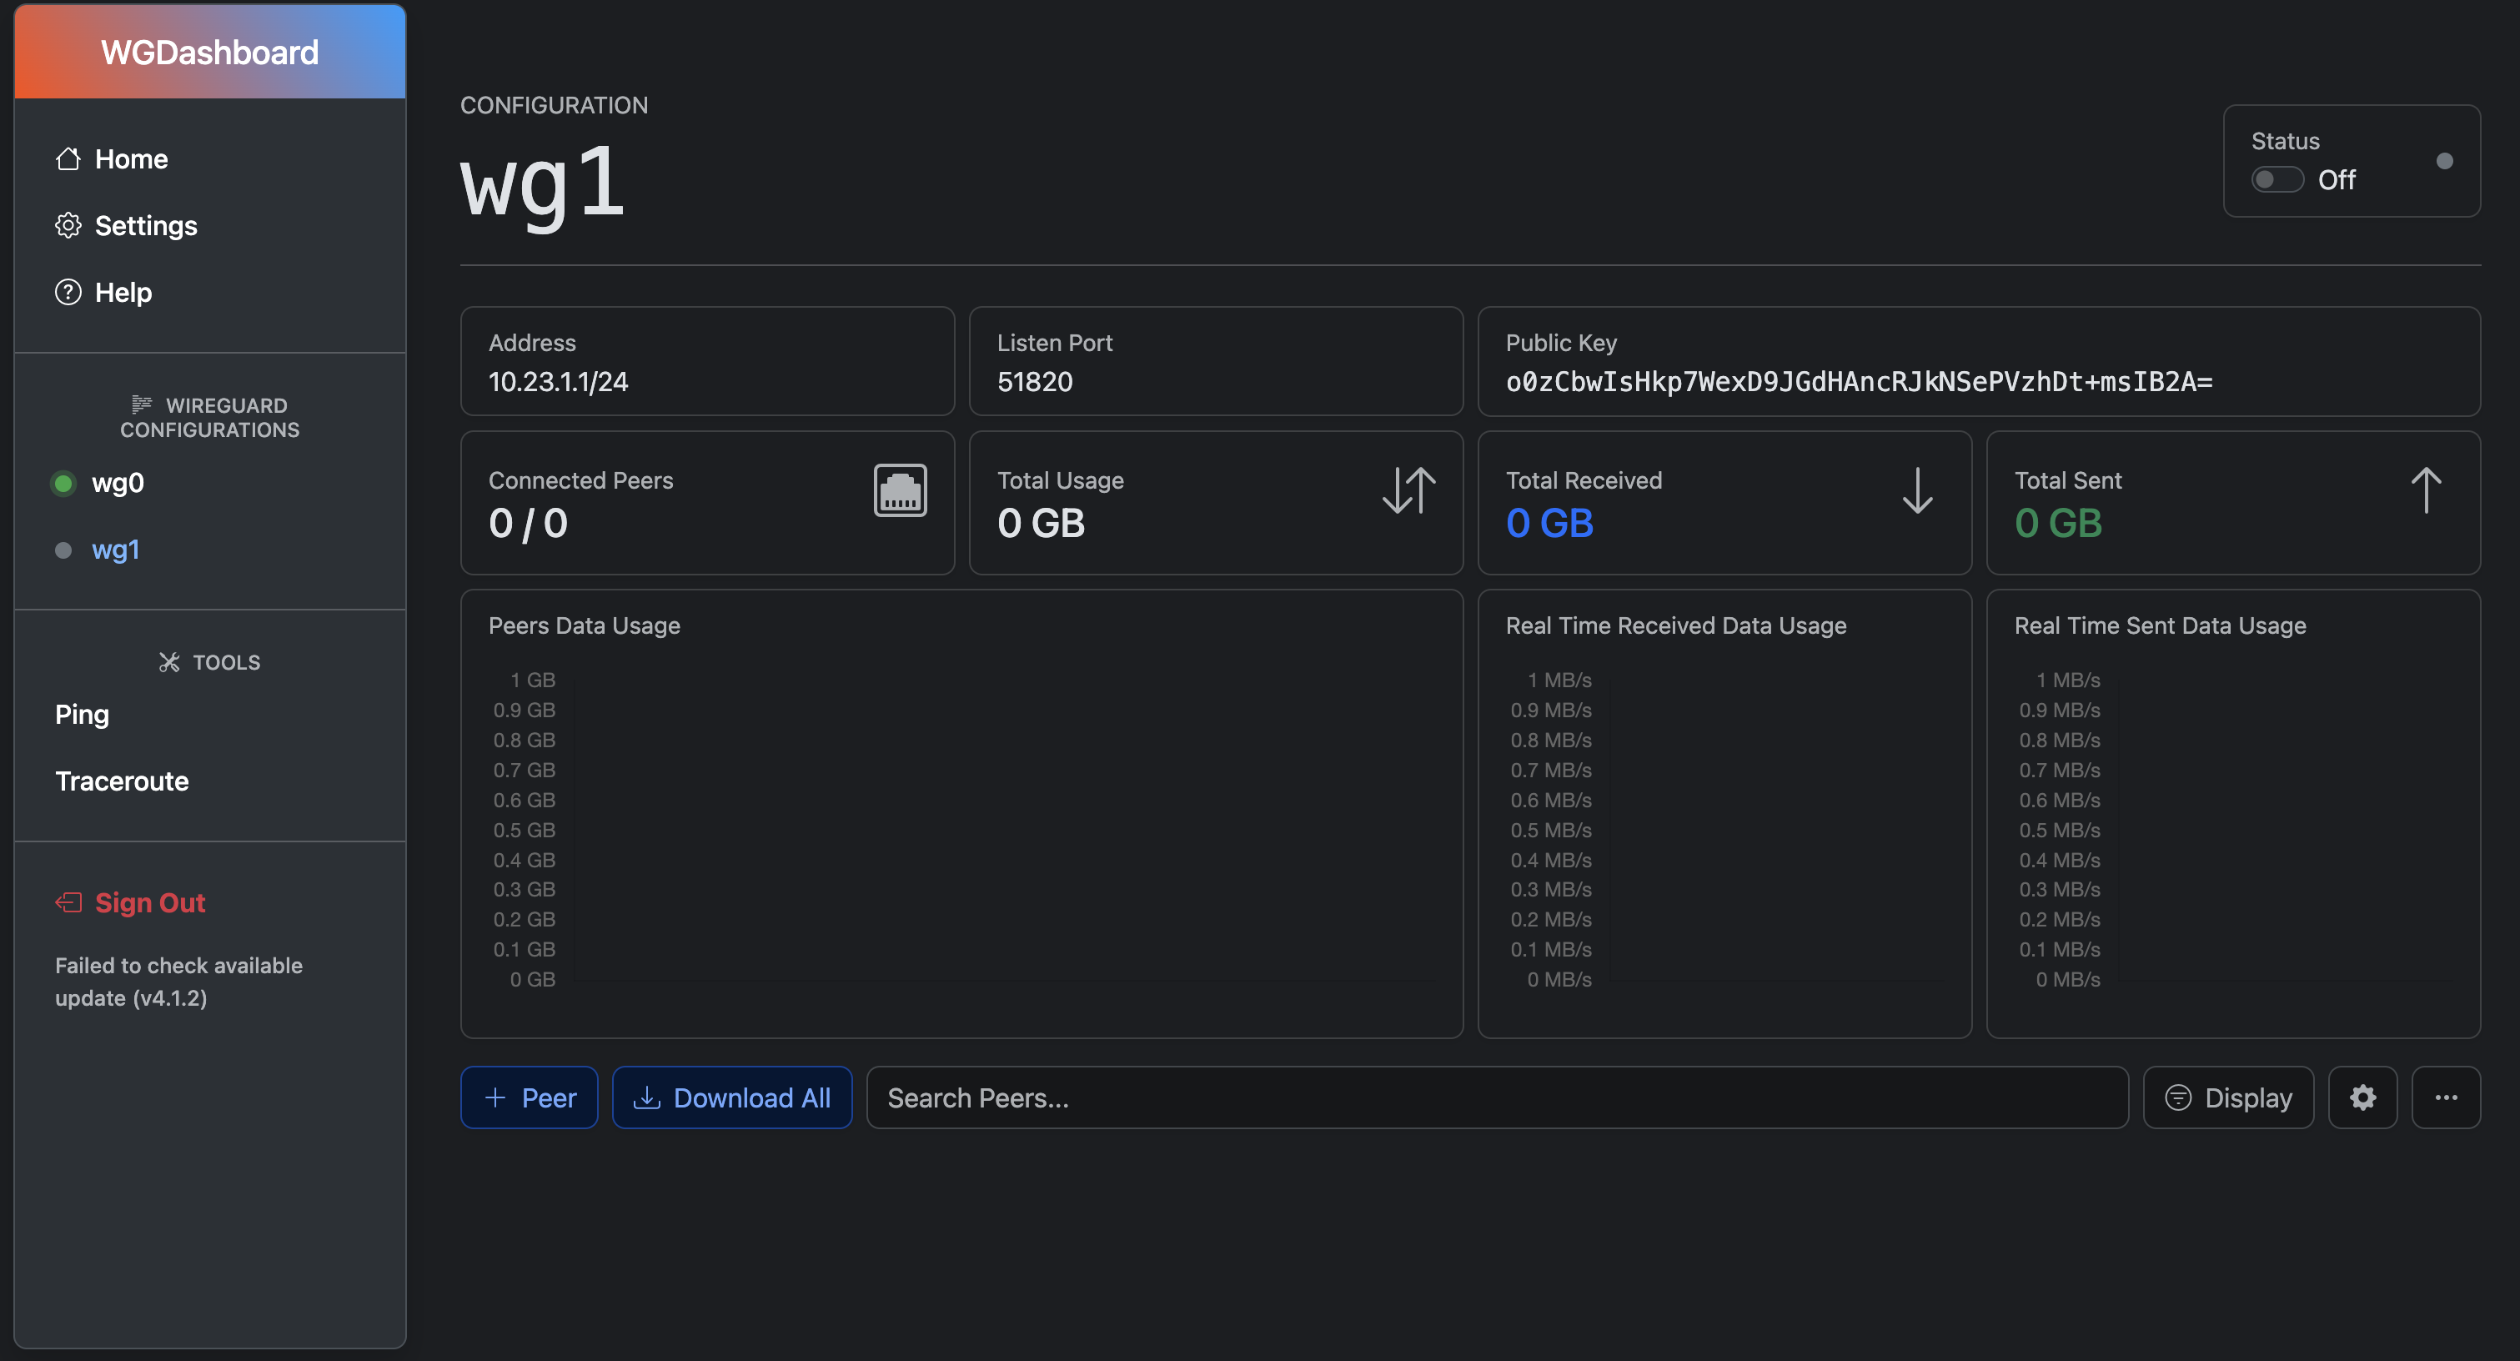Toggle the wg1 Status switch

2277,180
